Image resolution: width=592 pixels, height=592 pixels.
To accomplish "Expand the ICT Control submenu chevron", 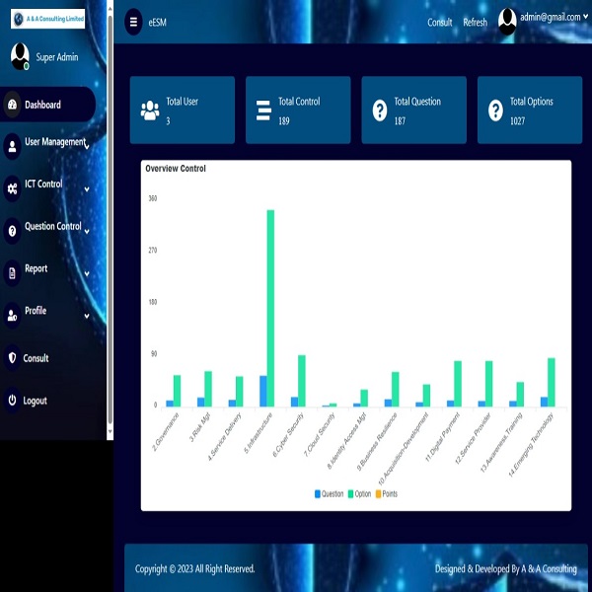I will point(87,188).
